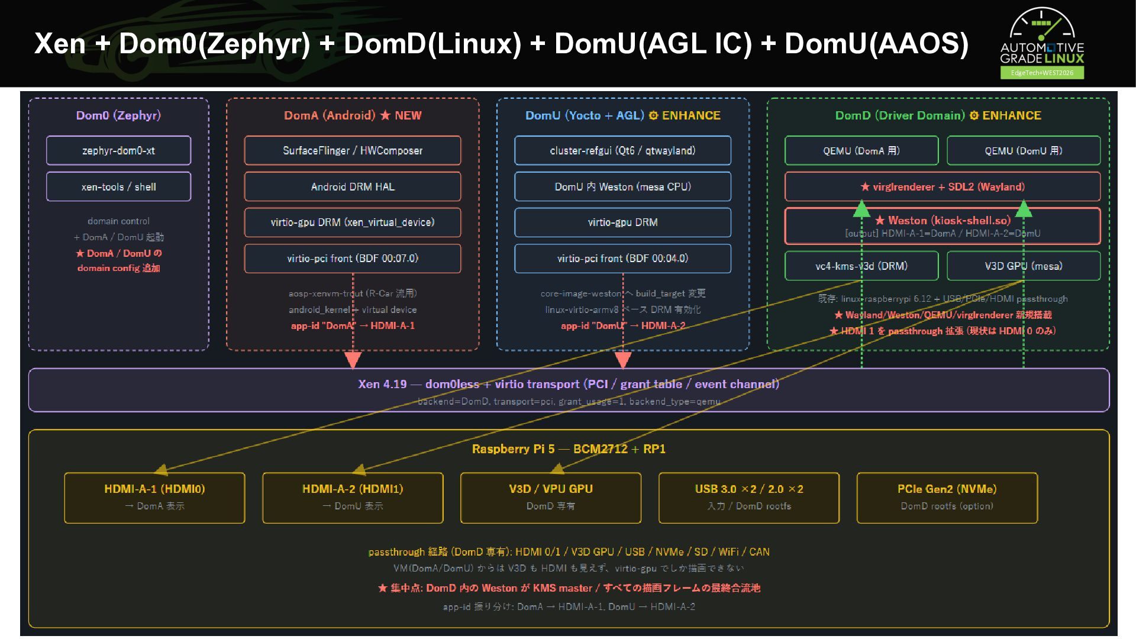Click the core-image-weston build_target note
Screen dimensions: 1136x639
(622, 293)
